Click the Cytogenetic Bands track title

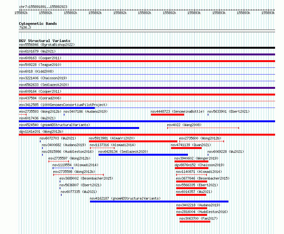[x=38, y=24]
